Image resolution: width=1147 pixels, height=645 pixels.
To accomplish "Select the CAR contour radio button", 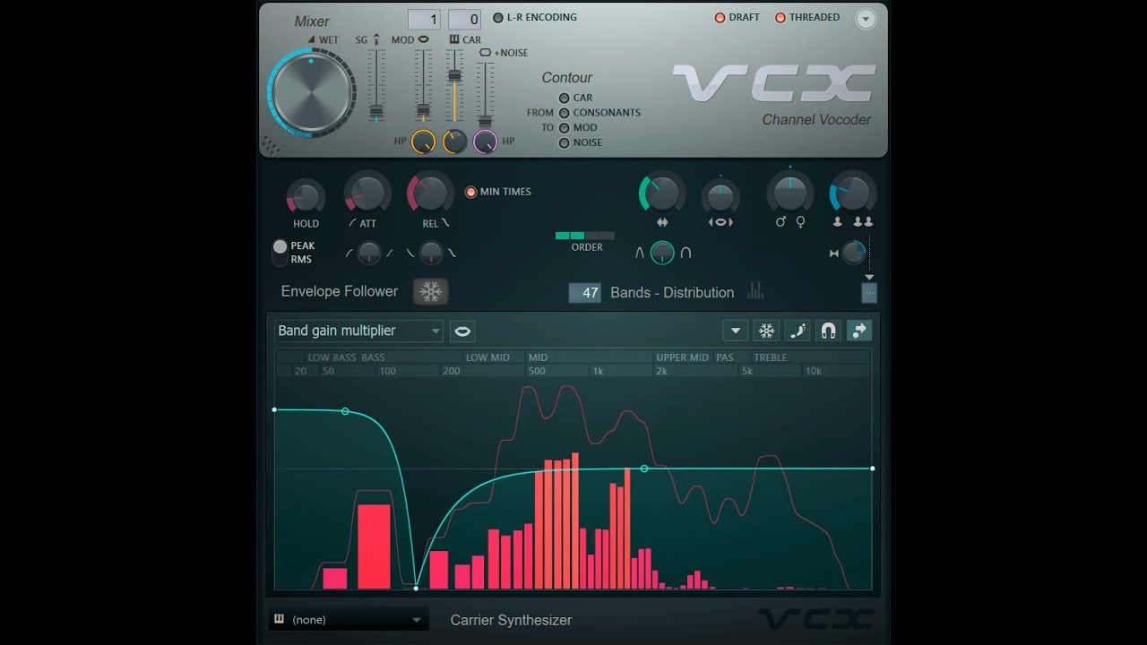I will pyautogui.click(x=565, y=98).
